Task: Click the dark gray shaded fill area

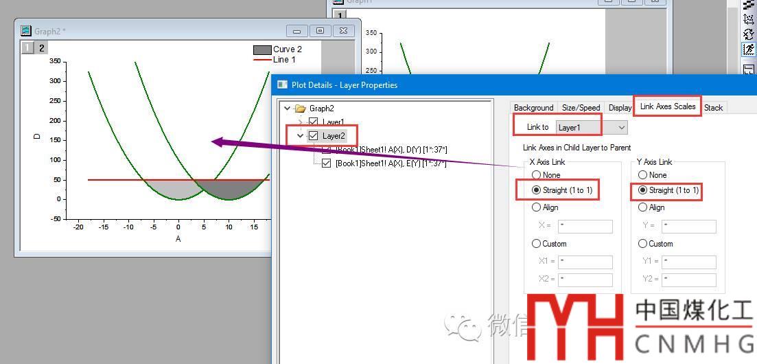Action: coord(229,190)
